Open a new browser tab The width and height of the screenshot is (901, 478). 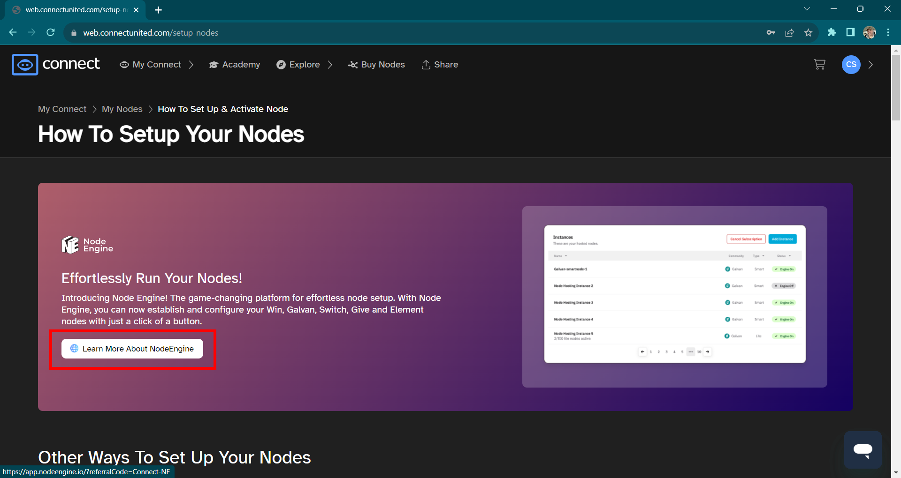pyautogui.click(x=158, y=10)
